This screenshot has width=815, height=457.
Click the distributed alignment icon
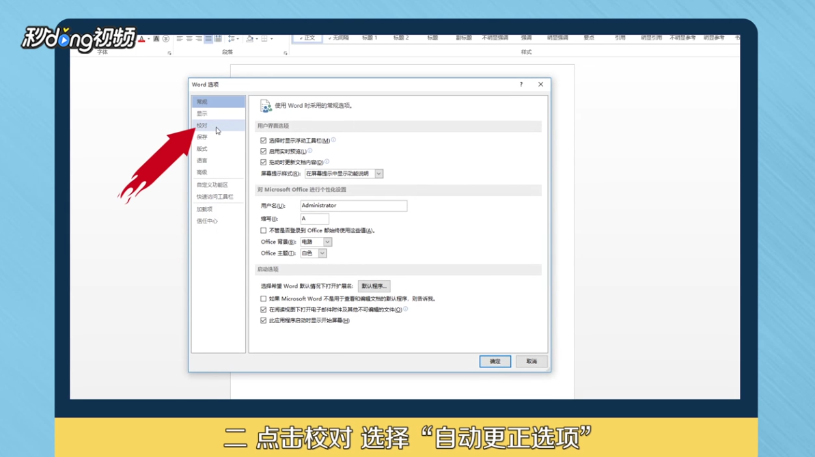pyautogui.click(x=219, y=39)
